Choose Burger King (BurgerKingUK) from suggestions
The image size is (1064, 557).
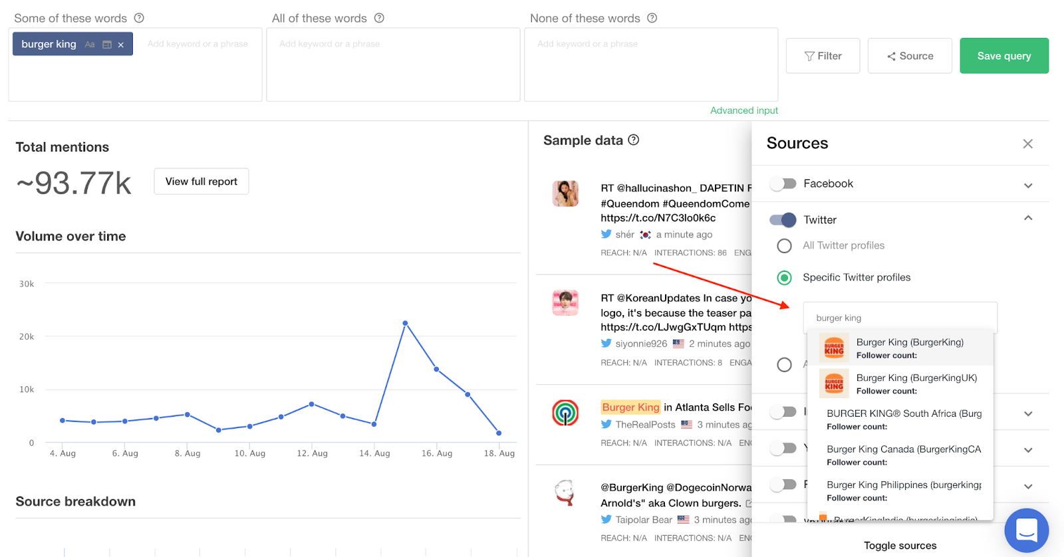900,384
